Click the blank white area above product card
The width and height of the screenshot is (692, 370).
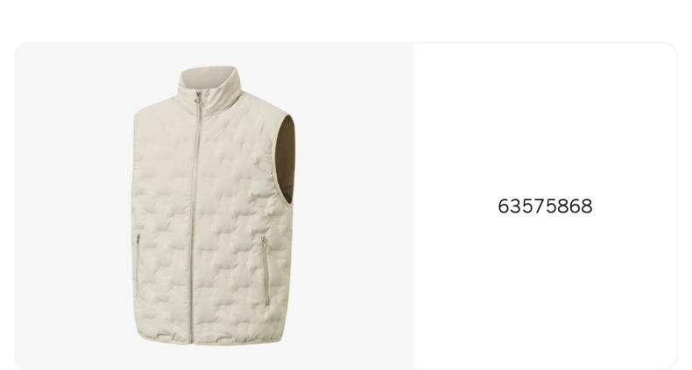[x=346, y=20]
